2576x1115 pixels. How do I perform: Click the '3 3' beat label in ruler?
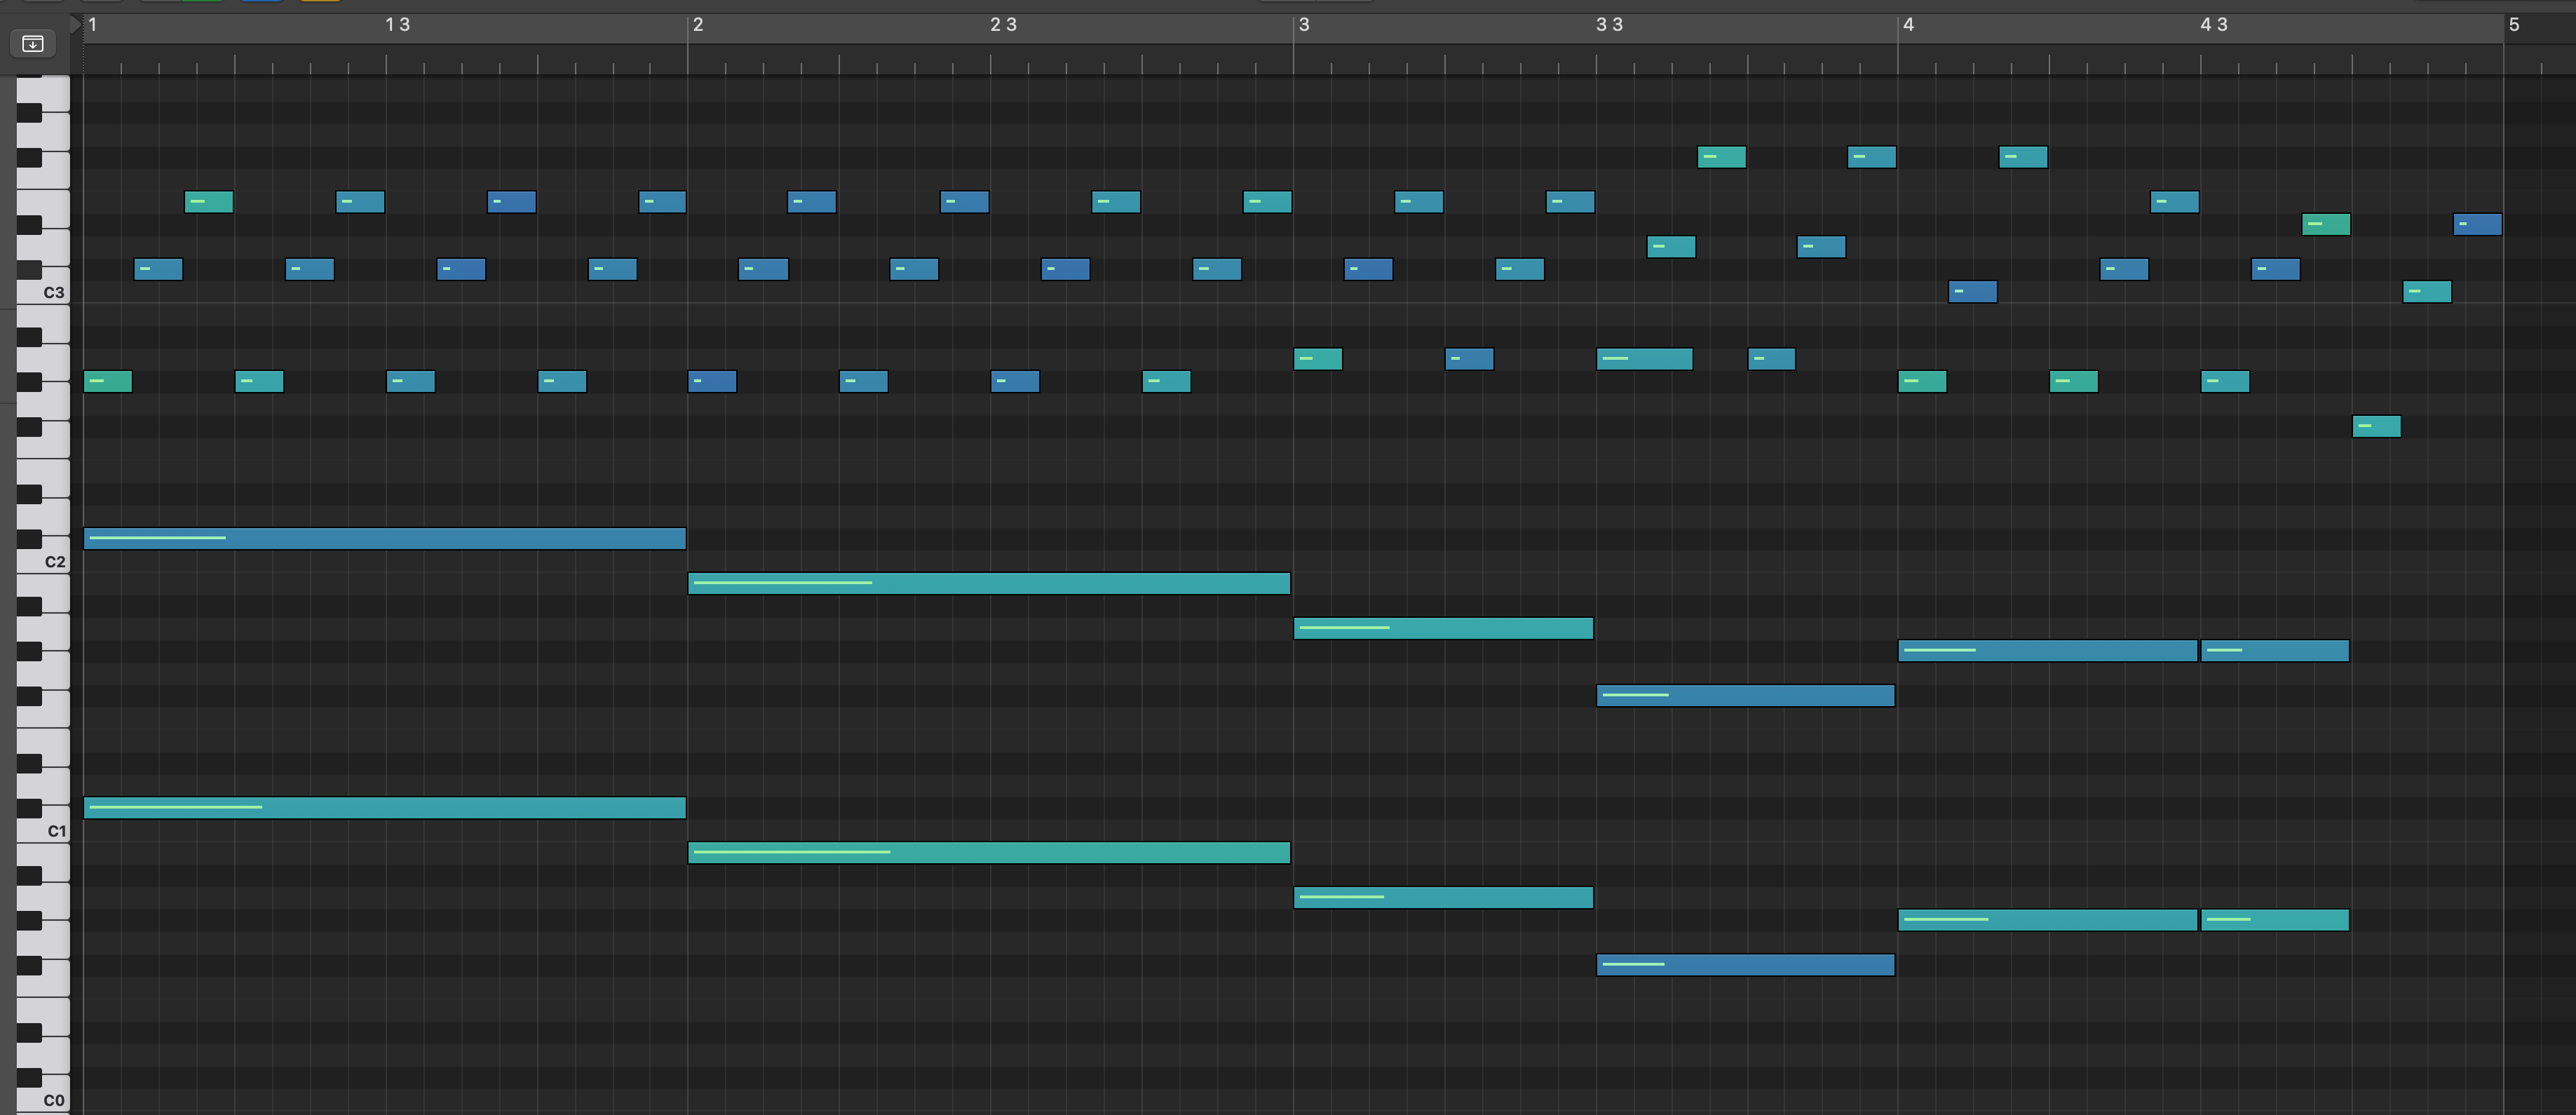1609,25
